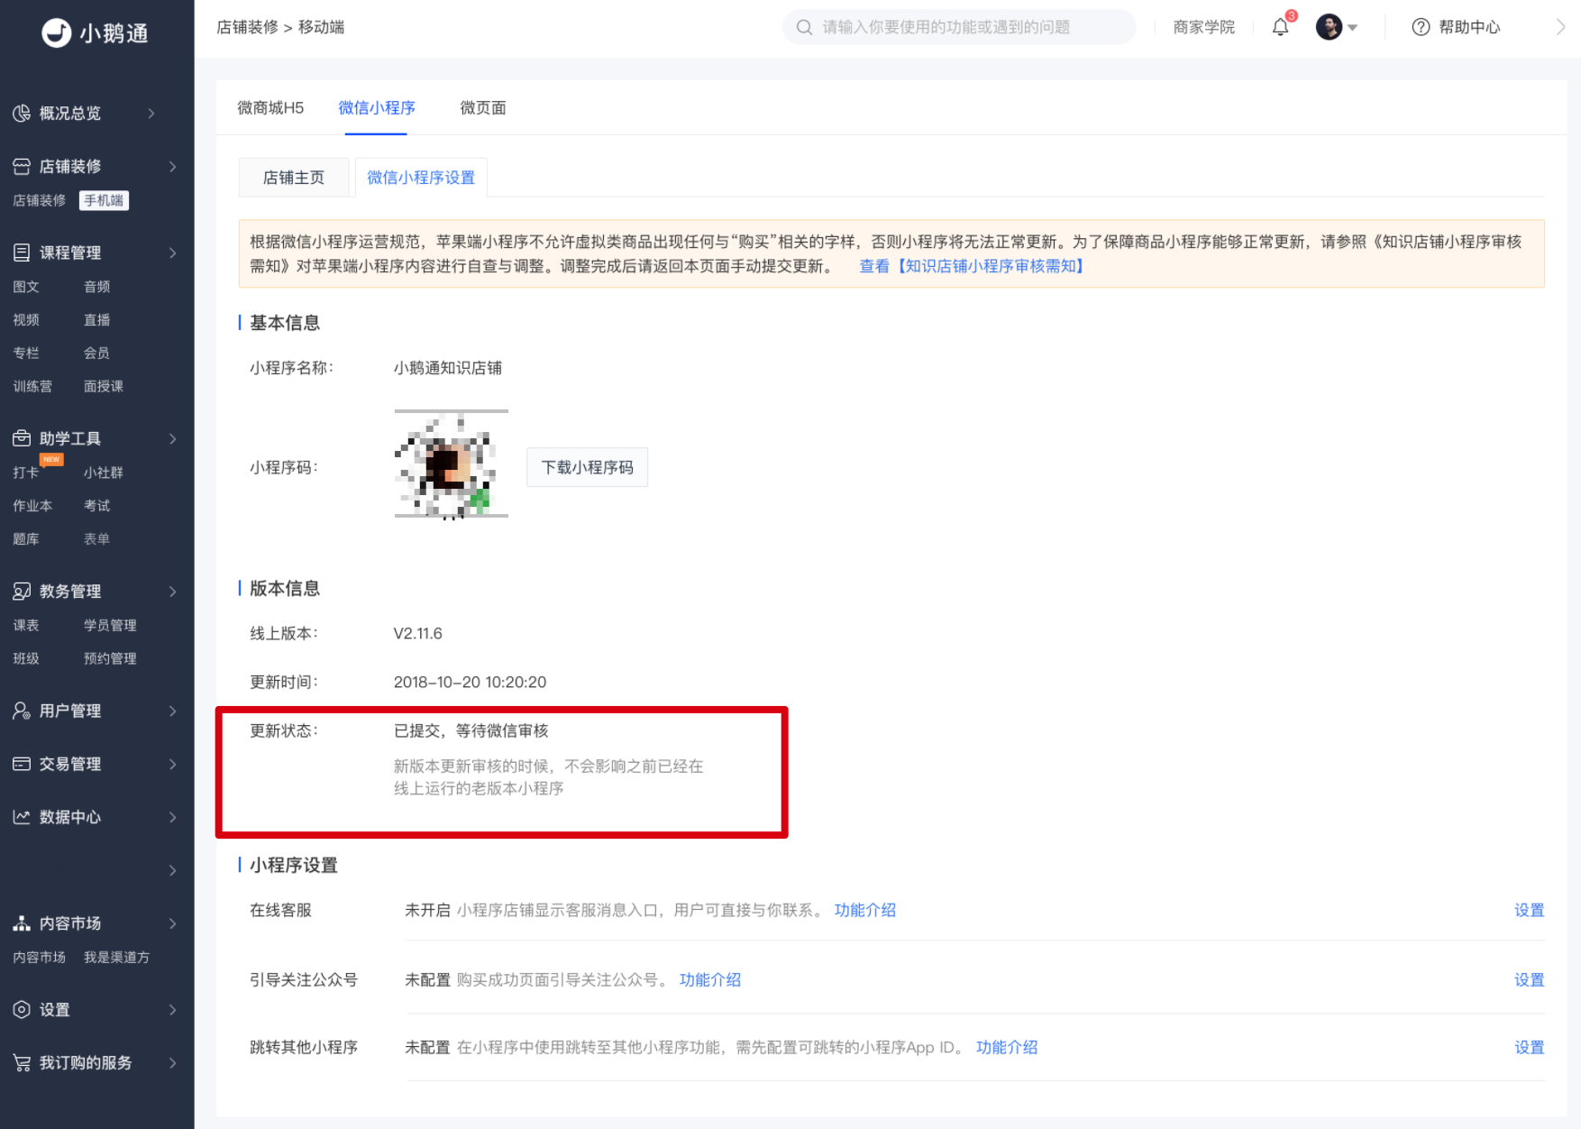Open 功能介绍 link for 在线客服
This screenshot has height=1129, width=1581.
[x=865, y=910]
